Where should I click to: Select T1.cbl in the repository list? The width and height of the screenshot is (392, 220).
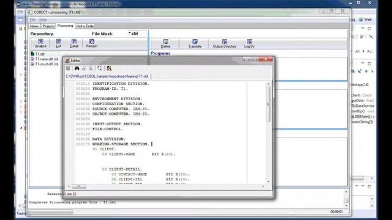tap(37, 54)
